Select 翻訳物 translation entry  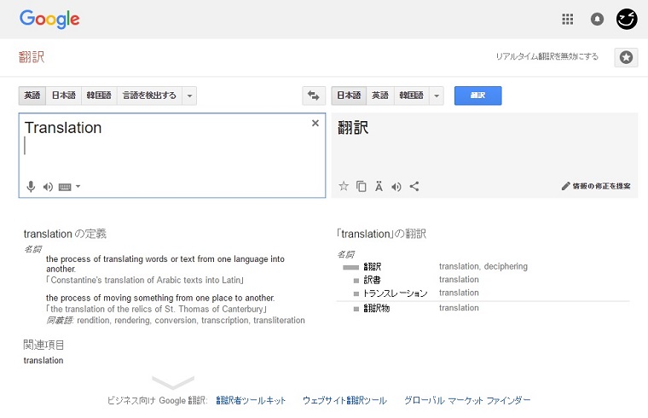377,308
